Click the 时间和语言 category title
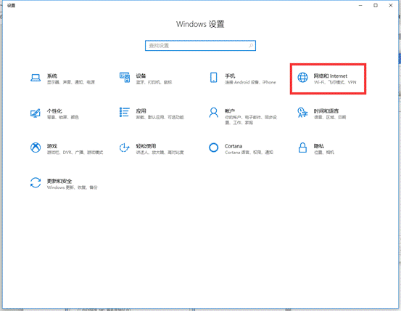This screenshot has height=311, width=401. coord(326,111)
